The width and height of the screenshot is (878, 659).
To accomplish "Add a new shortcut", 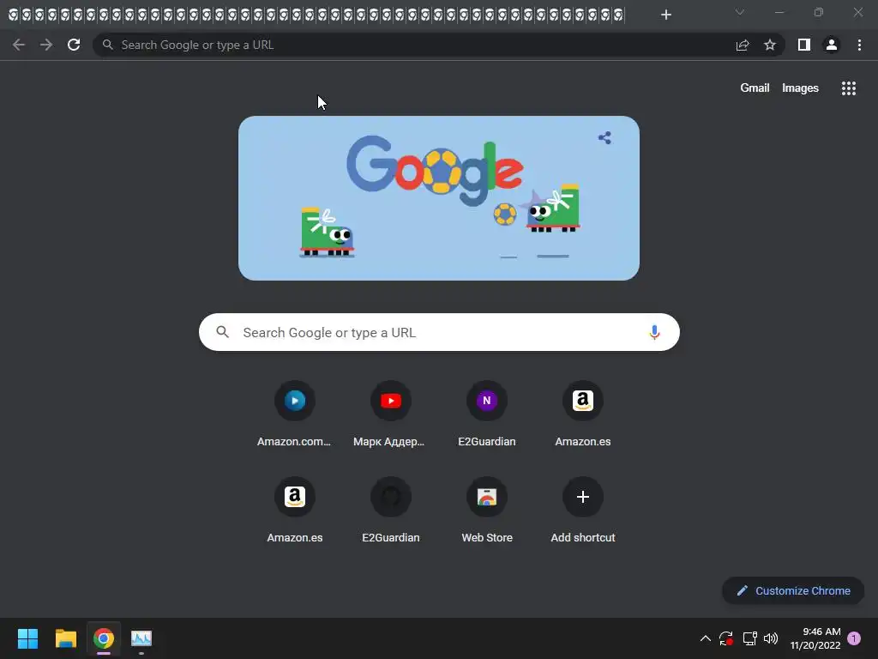I will (x=583, y=511).
